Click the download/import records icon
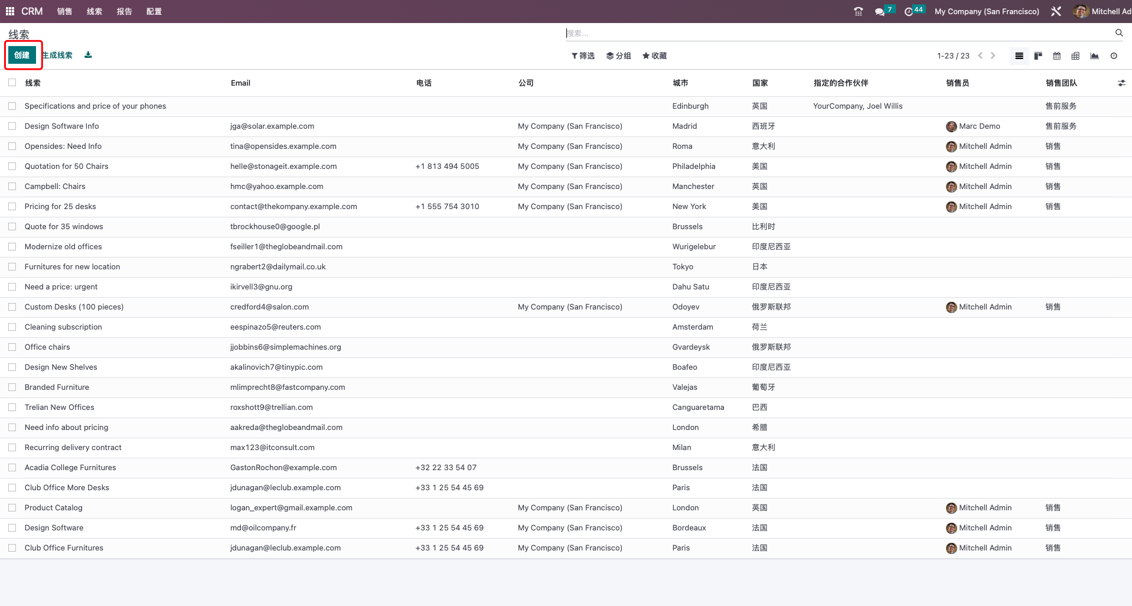Viewport: 1132px width, 606px height. click(x=88, y=55)
